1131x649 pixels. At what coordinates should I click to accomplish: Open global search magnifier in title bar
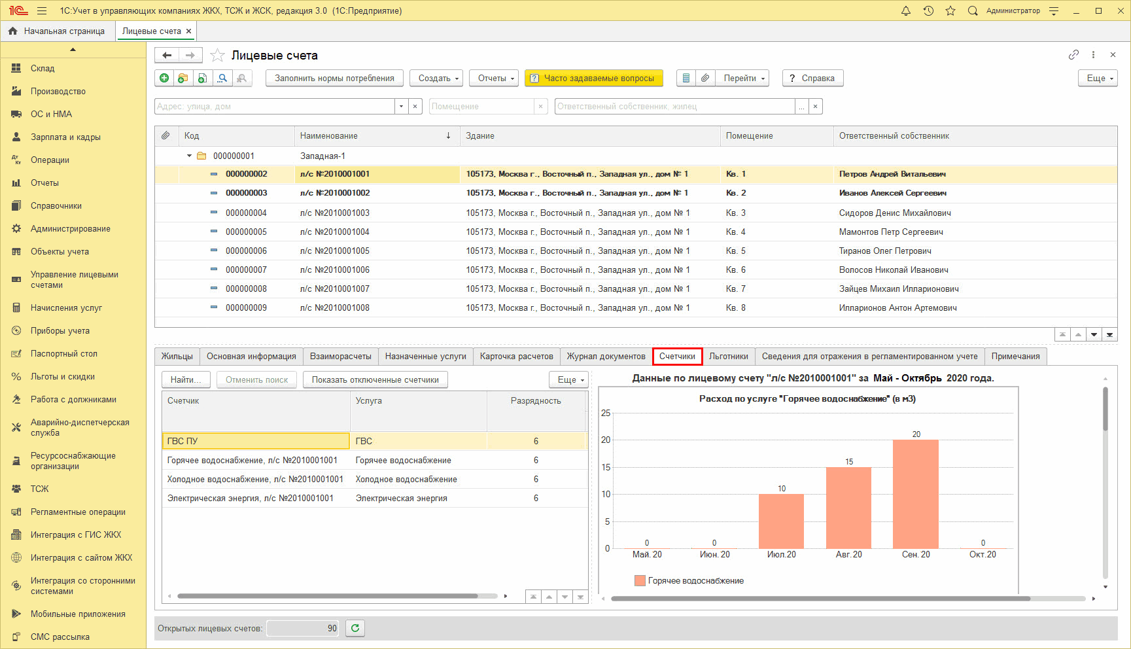(973, 10)
